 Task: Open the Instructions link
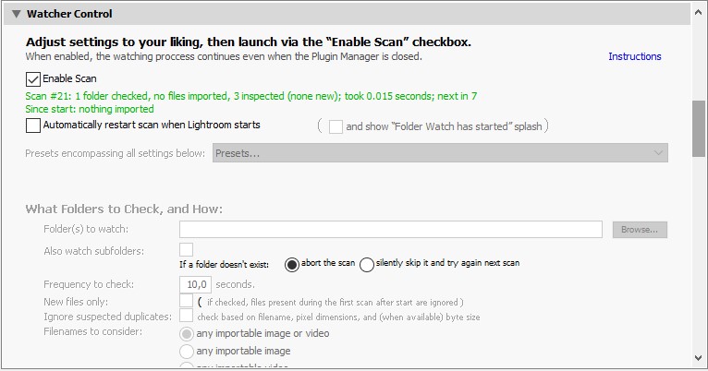634,56
